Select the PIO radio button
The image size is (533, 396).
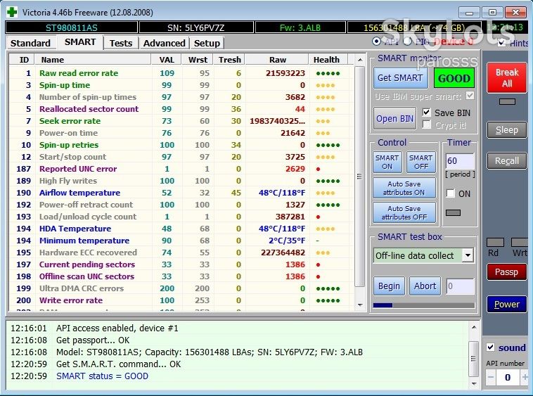[408, 41]
